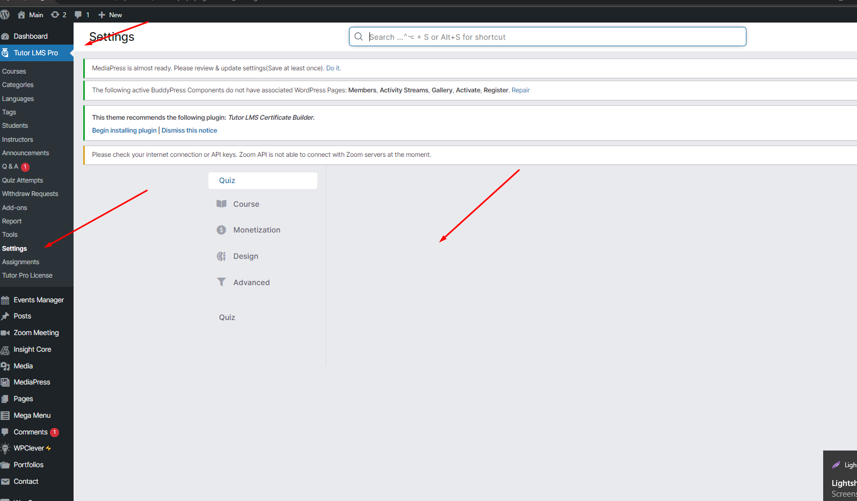The width and height of the screenshot is (857, 501).
Task: Focus the settings search field
Action: [x=547, y=37]
